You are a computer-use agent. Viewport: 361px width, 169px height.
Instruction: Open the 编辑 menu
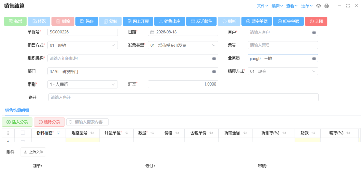[277, 6]
